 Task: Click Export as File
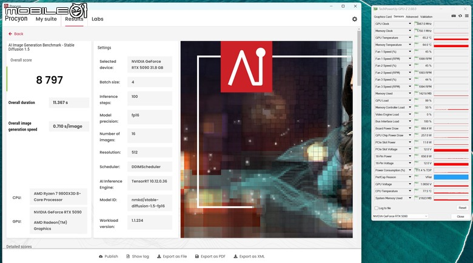click(x=172, y=256)
